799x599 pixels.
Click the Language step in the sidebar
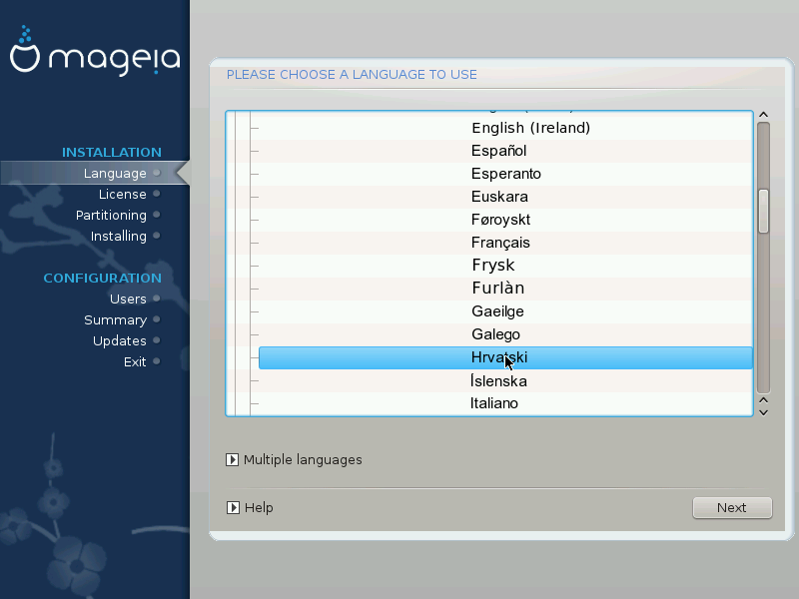click(115, 173)
